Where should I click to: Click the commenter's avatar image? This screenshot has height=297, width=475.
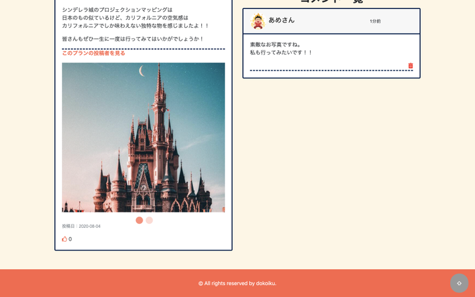(x=258, y=21)
